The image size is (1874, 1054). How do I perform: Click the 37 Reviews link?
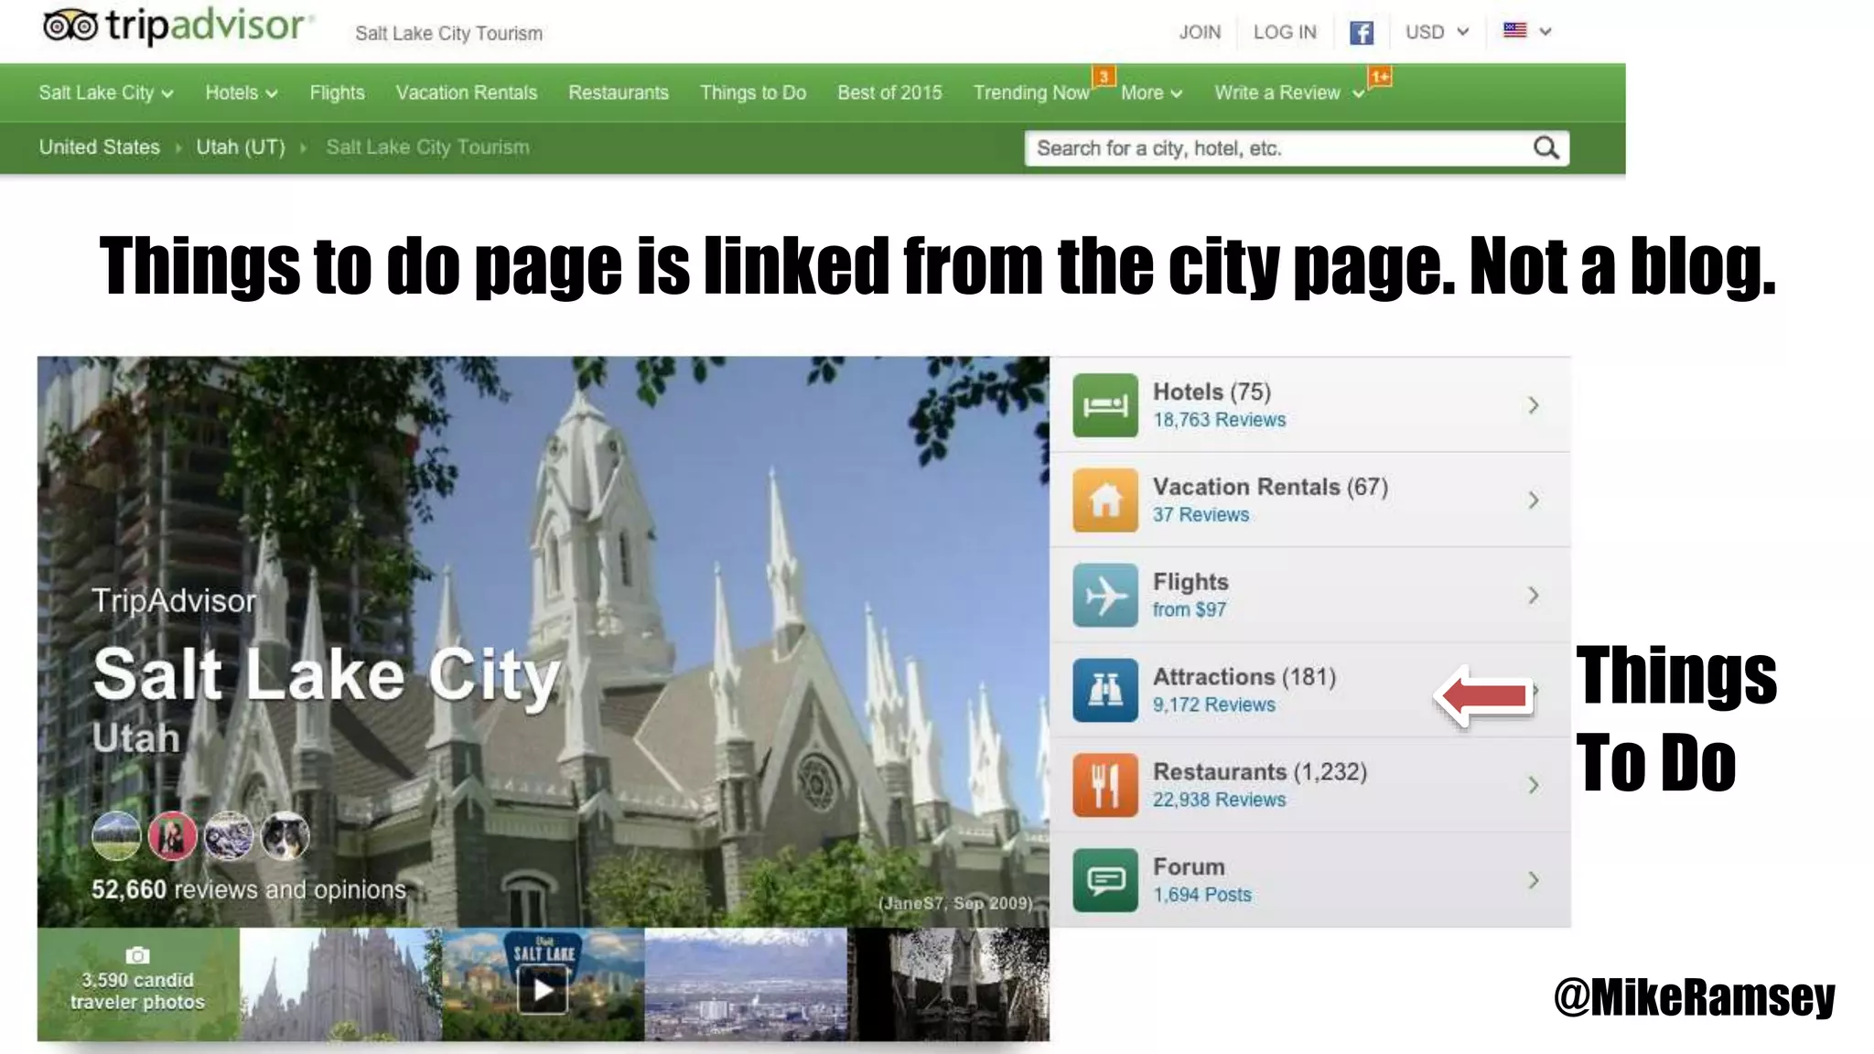click(x=1201, y=514)
